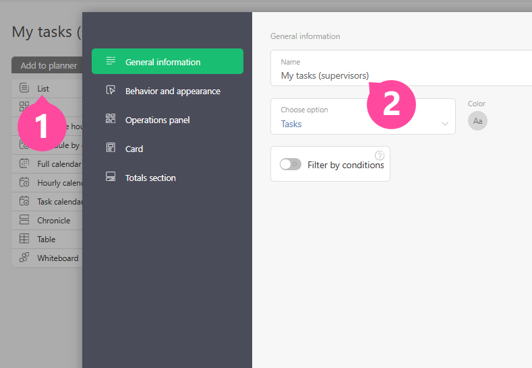Select the Full calendar view option
The width and height of the screenshot is (532, 368).
(x=59, y=163)
